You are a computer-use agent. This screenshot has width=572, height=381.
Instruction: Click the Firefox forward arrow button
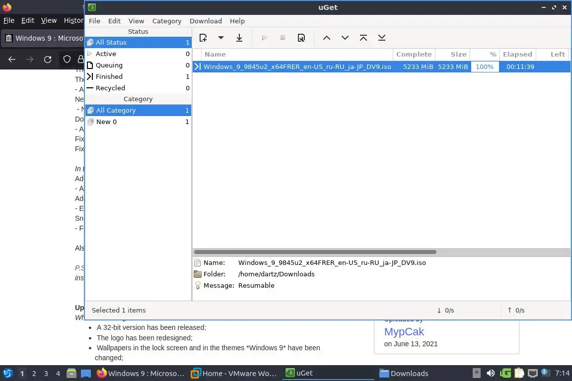tap(30, 60)
